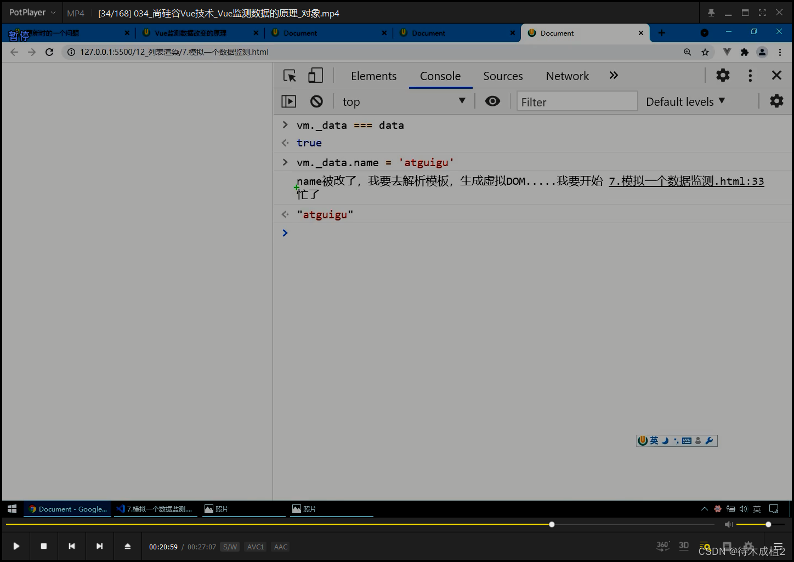Click the AVC1 video codec label
This screenshot has width=794, height=562.
pyautogui.click(x=255, y=547)
